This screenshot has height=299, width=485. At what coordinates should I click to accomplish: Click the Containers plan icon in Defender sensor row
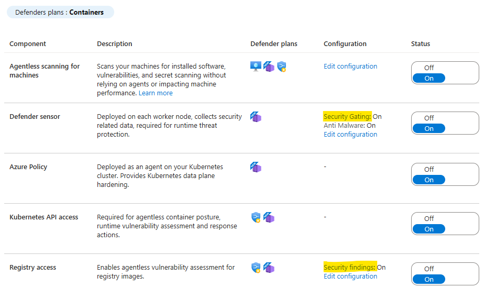[x=256, y=117]
